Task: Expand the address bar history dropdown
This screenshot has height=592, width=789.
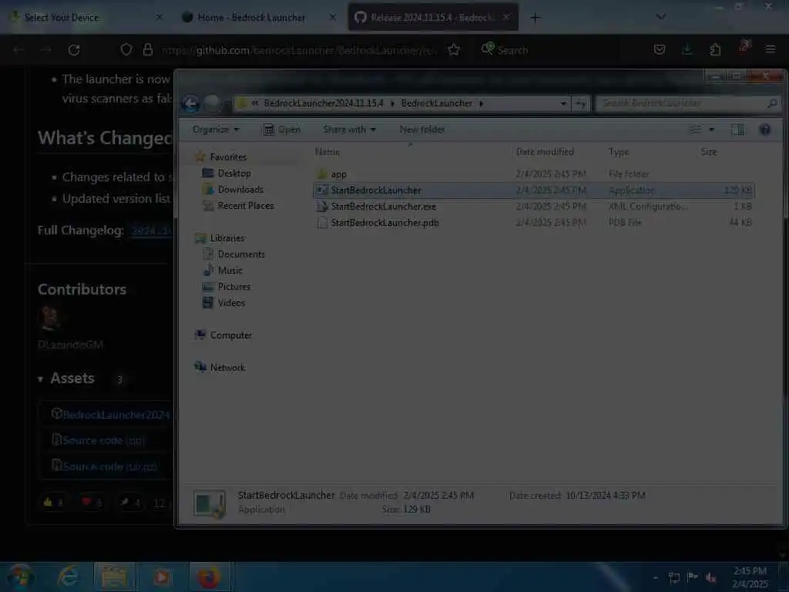Action: pyautogui.click(x=563, y=104)
